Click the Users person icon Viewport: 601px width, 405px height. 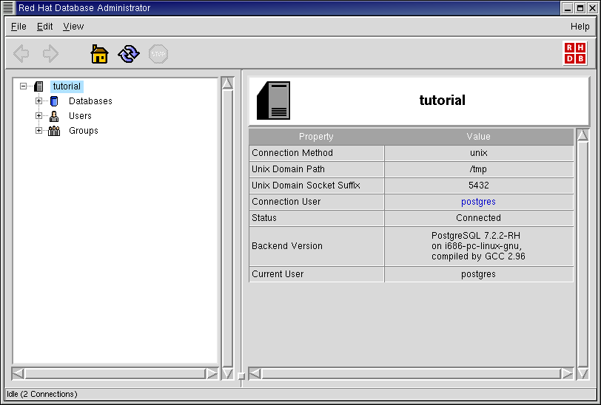(54, 116)
